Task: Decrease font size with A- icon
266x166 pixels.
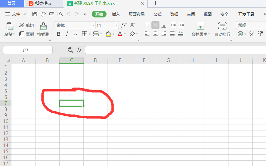Action: click(132, 25)
